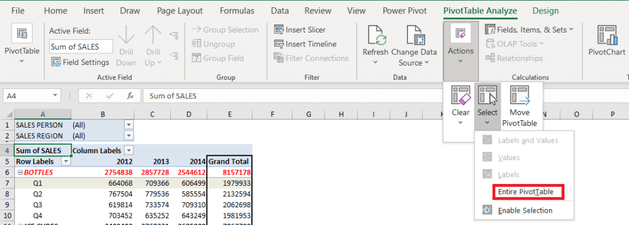This screenshot has height=225, width=629.
Task: Click Fields, Items, & Sets
Action: [x=529, y=29]
